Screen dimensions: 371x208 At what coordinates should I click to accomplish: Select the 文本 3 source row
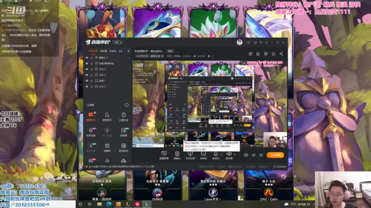[108, 86]
